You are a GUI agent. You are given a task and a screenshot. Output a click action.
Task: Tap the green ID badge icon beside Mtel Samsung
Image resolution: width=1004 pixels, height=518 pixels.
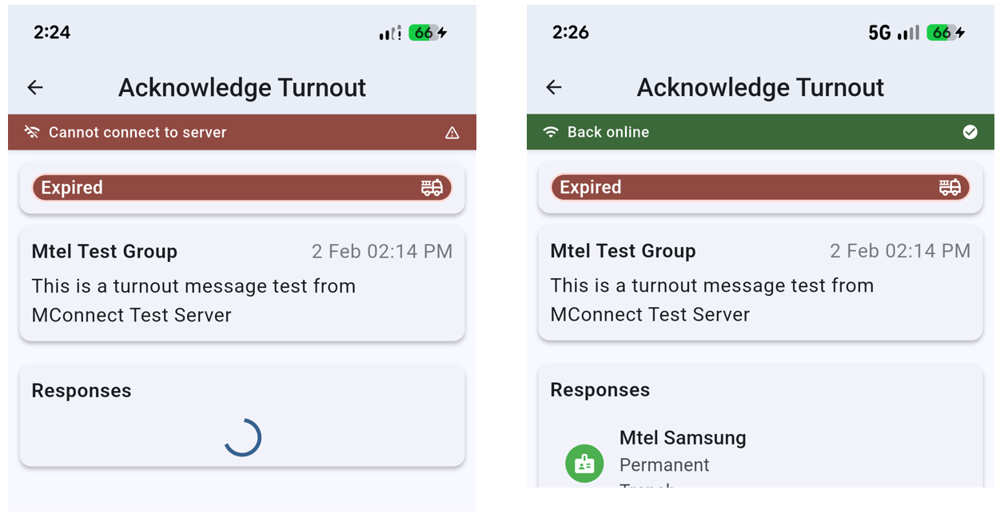(584, 464)
